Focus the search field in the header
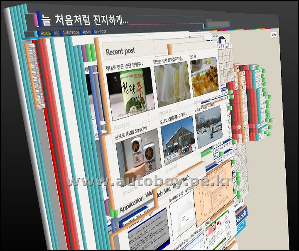 218,25
